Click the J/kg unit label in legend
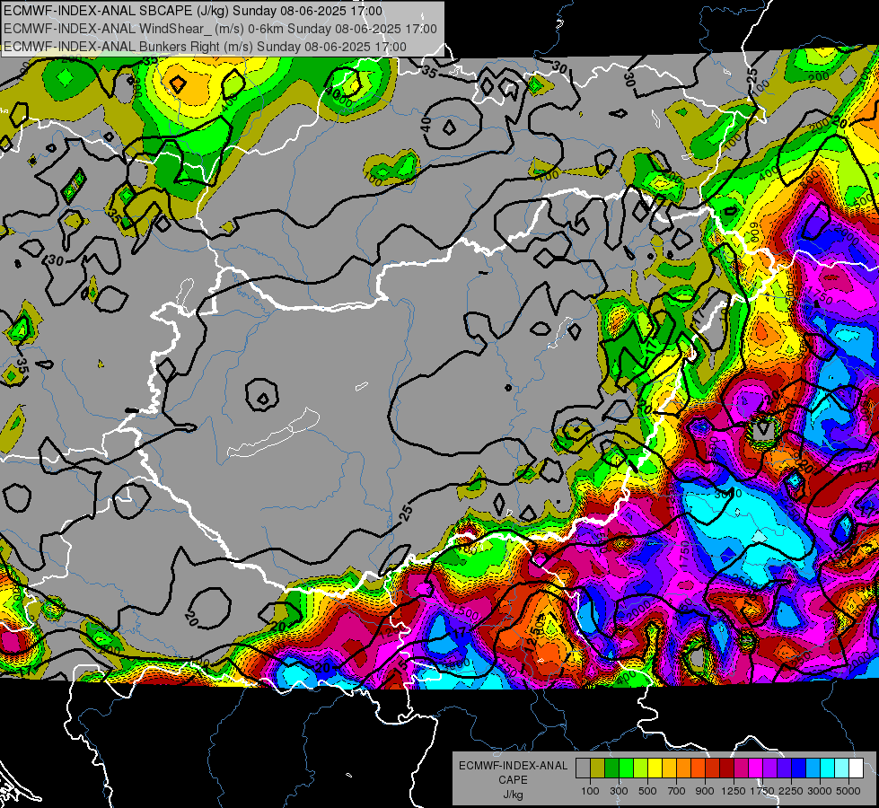The height and width of the screenshot is (808, 879). (513, 795)
